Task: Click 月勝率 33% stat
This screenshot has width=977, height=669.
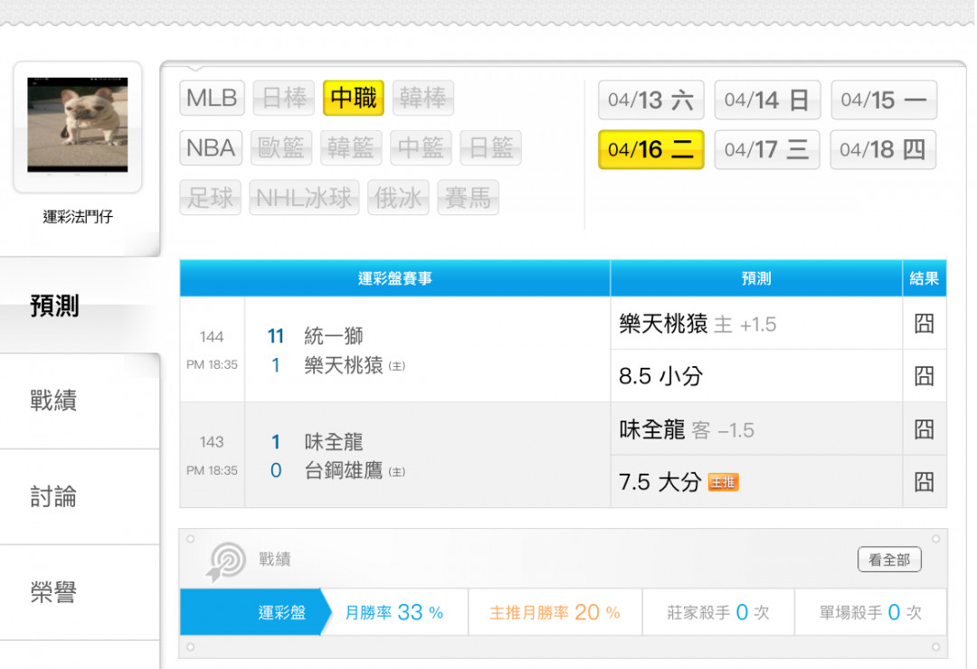Action: coord(394,613)
